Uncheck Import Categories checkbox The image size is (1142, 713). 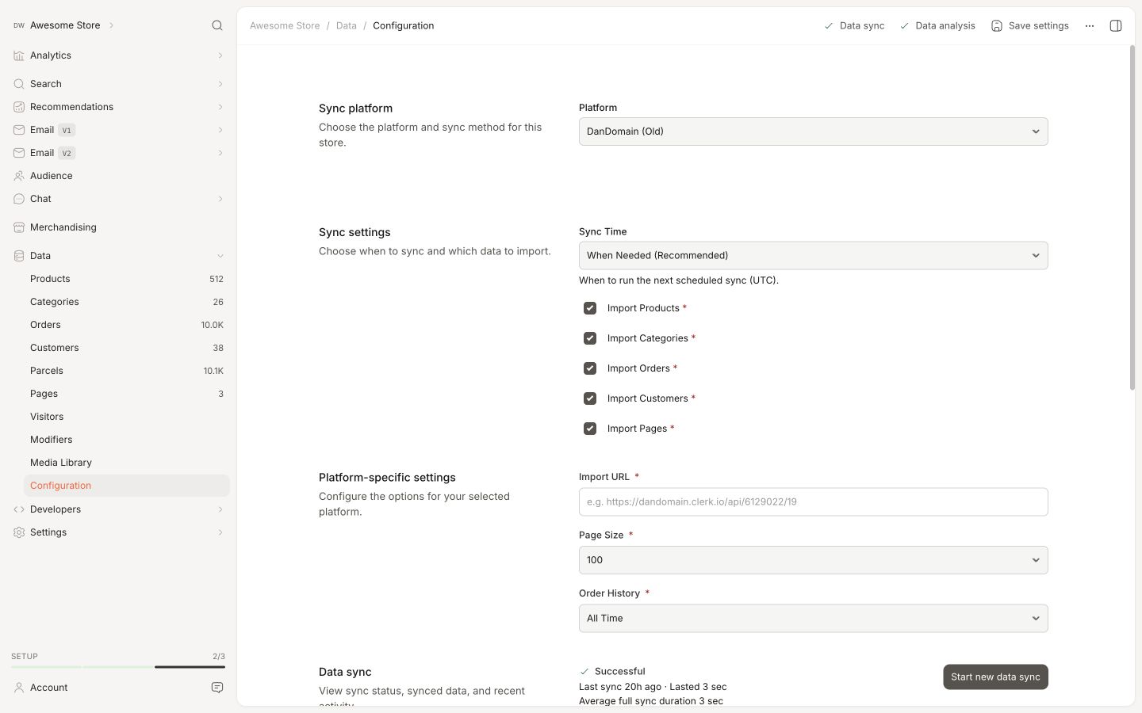point(590,338)
